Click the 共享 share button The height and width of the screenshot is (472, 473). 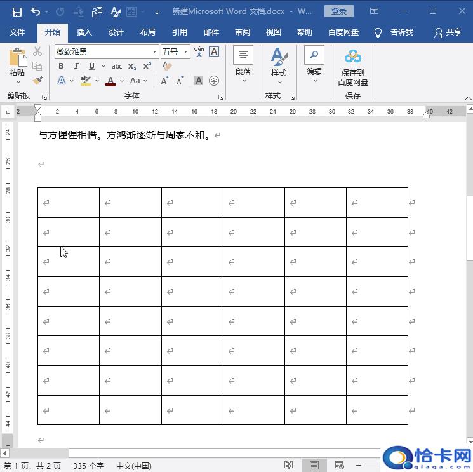448,32
